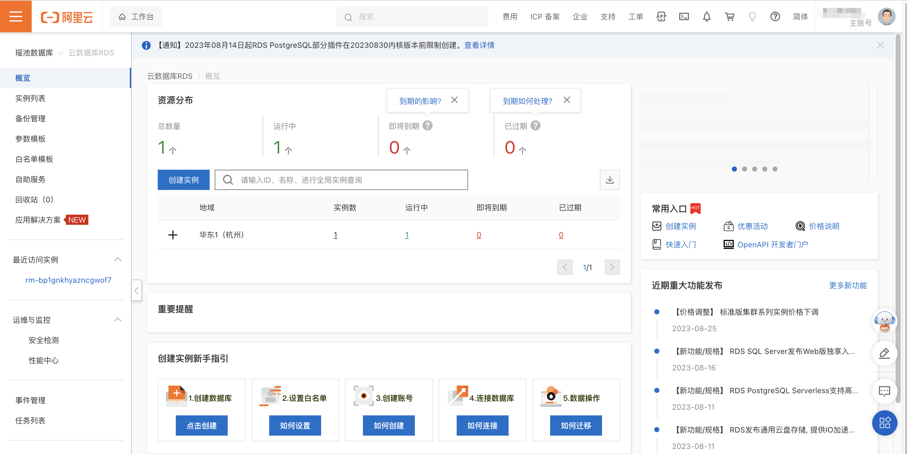Screen dimensions: 907x454
Task: Download the instance list
Action: coord(610,180)
